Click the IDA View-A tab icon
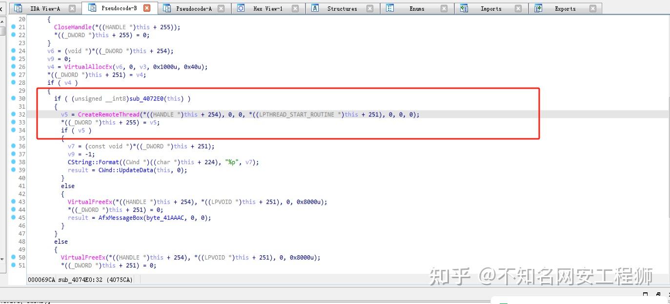 click(x=18, y=8)
